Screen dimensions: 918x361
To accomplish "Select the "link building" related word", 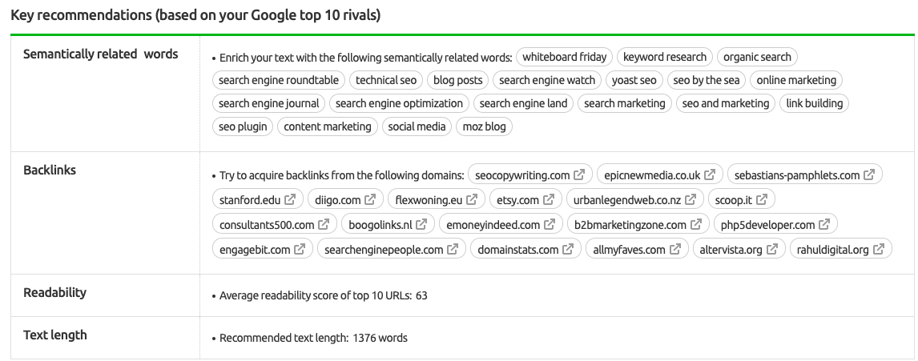I will (814, 103).
